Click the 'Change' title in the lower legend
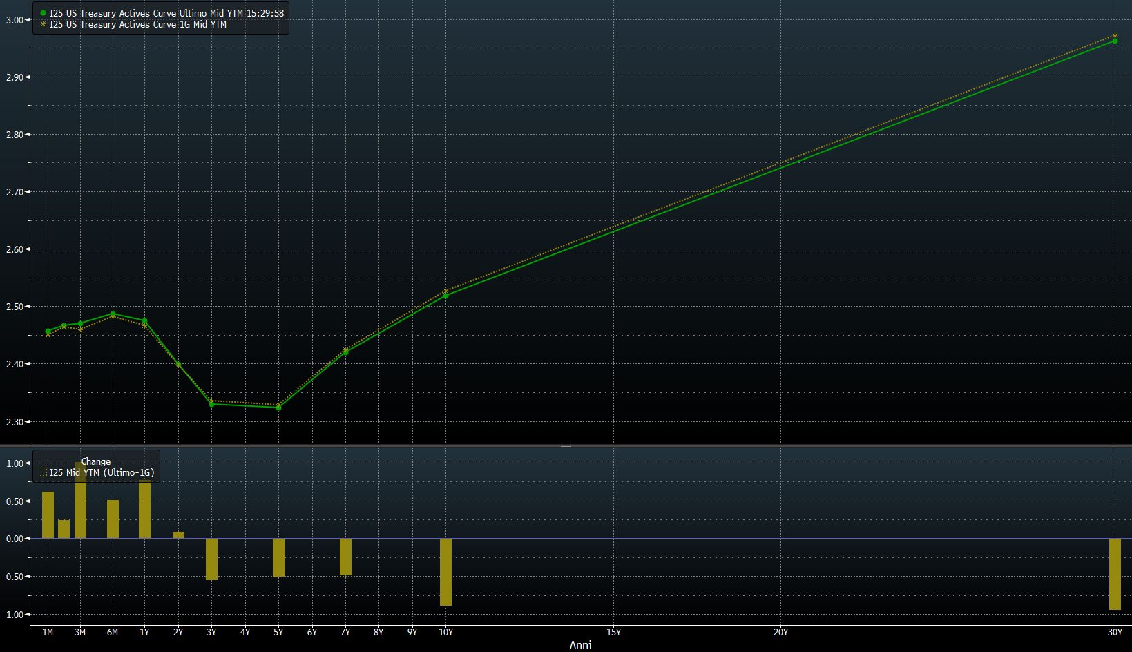Image resolution: width=1132 pixels, height=652 pixels. (x=96, y=461)
